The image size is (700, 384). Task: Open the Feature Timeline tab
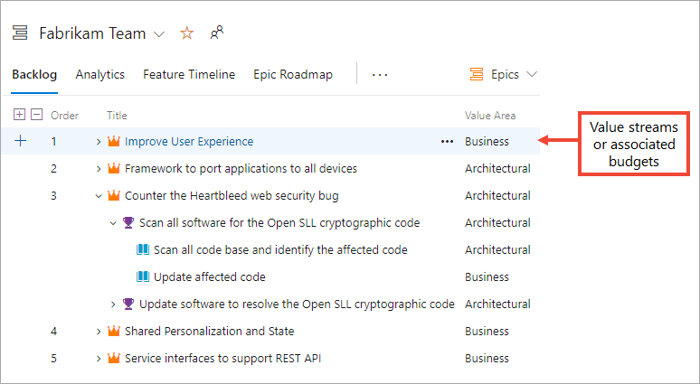pos(189,75)
